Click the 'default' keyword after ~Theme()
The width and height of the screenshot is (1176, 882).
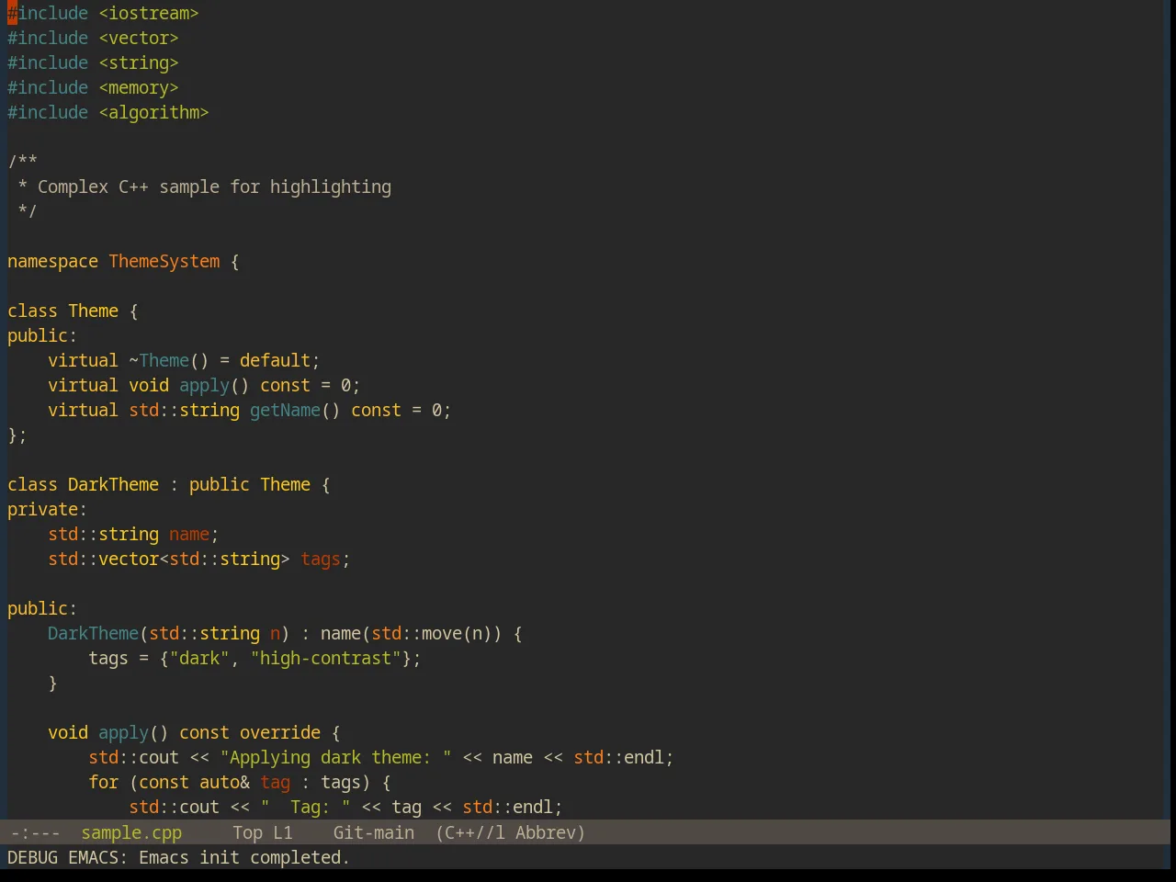pos(275,361)
